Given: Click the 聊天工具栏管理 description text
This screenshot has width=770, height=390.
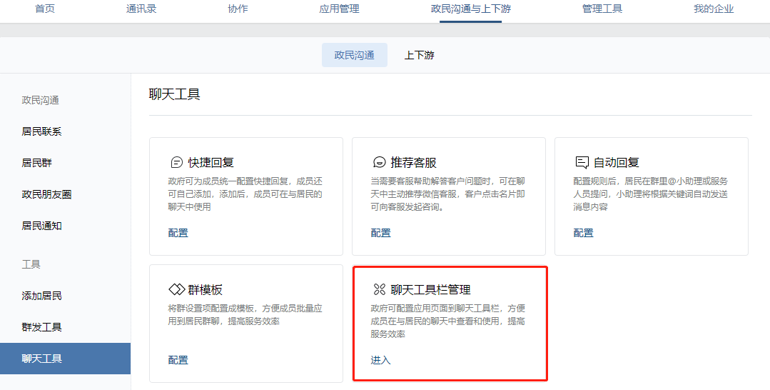Looking at the screenshot, I should point(448,321).
